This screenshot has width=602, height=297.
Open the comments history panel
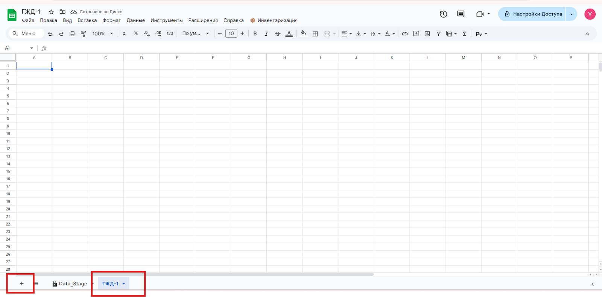(x=461, y=14)
